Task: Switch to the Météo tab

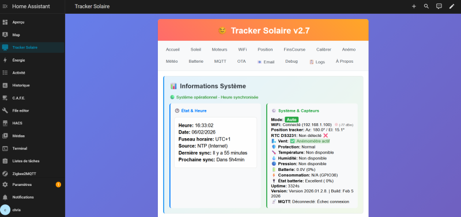Action: pos(172,62)
